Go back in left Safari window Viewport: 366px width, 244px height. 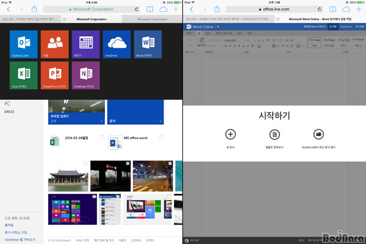click(x=9, y=9)
